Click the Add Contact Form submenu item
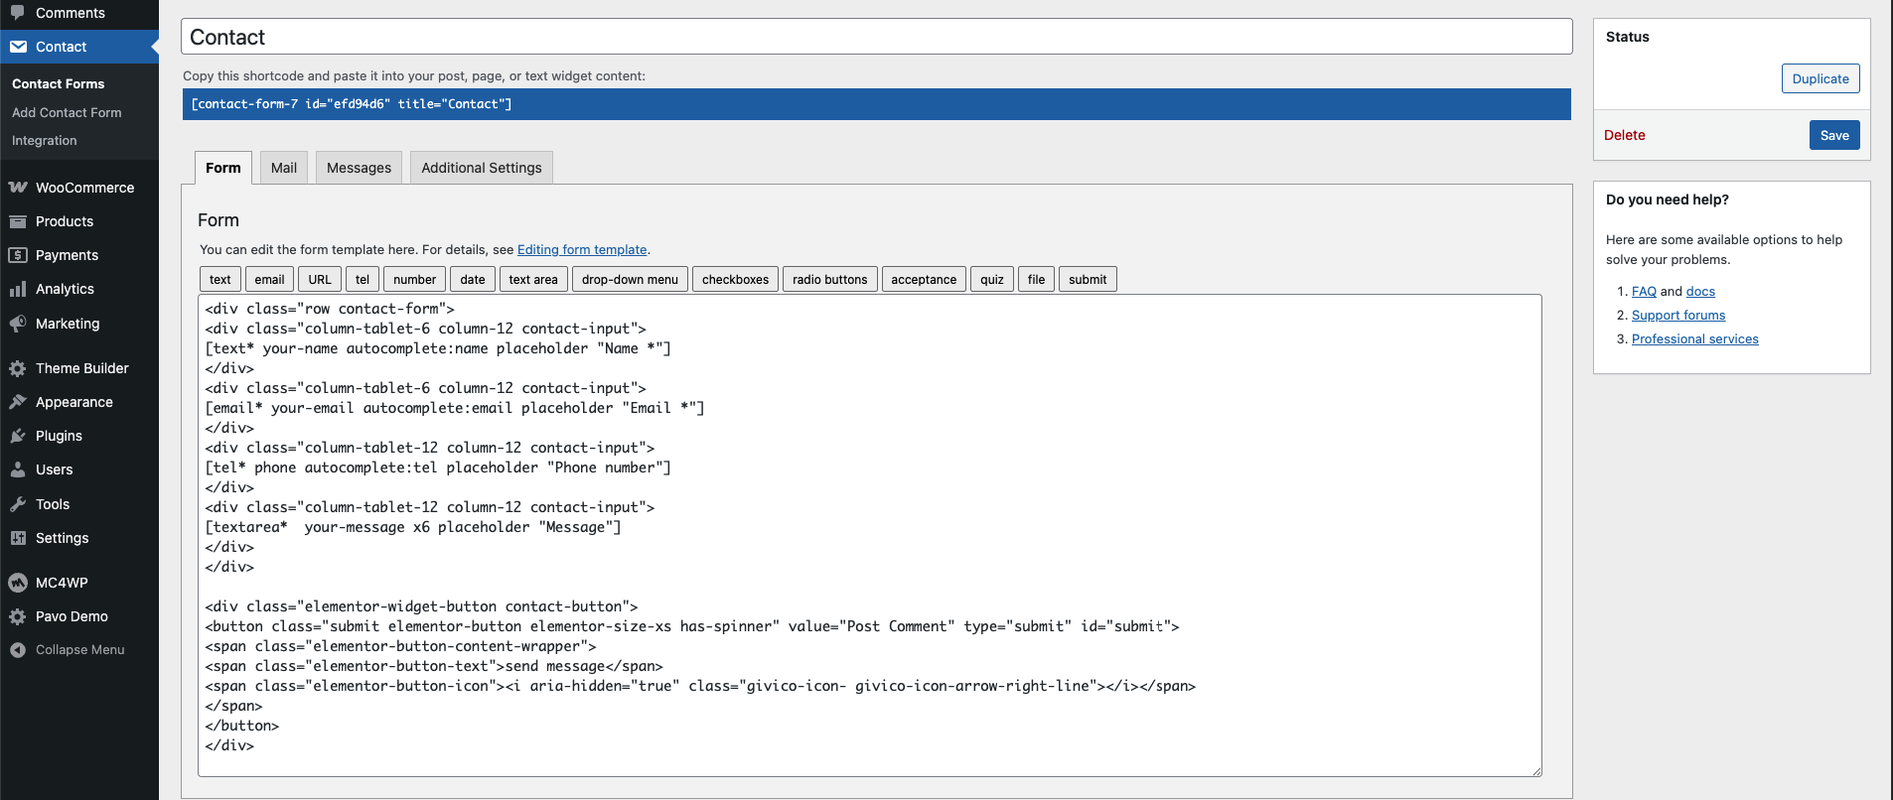Image resolution: width=1893 pixels, height=800 pixels. click(x=67, y=113)
